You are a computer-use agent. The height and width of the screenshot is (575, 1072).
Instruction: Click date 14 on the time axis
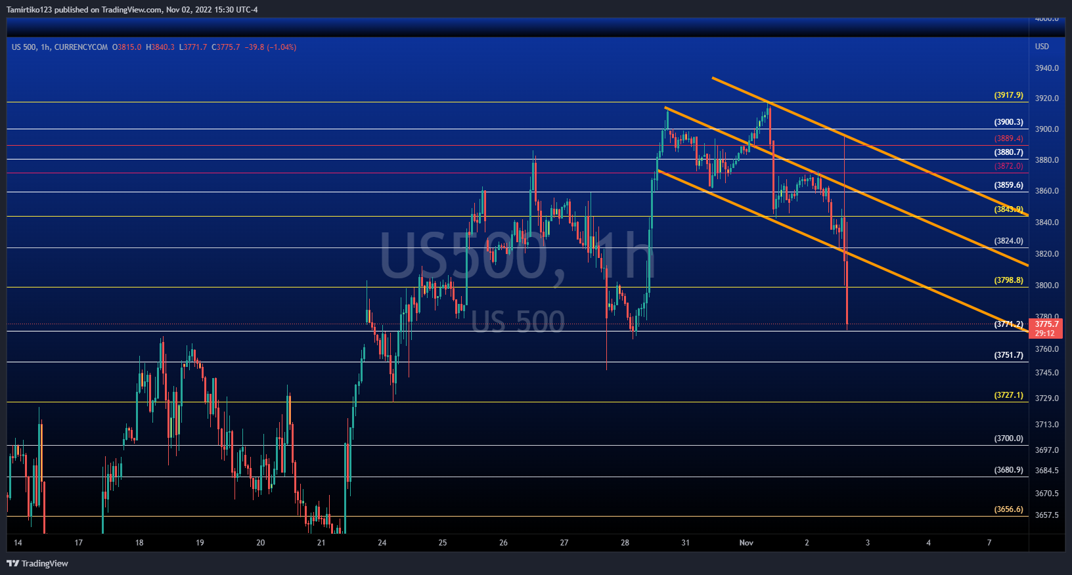click(18, 543)
